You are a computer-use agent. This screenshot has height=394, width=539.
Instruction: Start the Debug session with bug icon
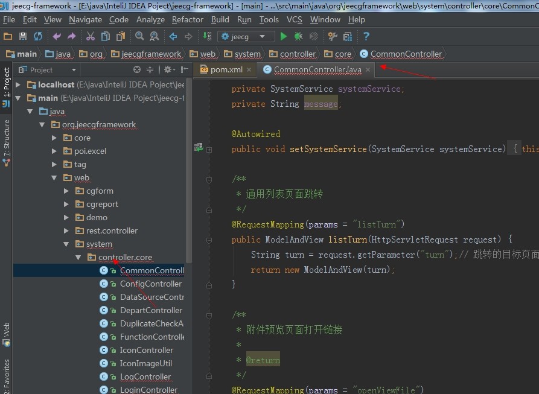tap(298, 36)
